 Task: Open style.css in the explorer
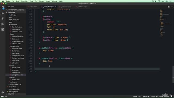pyautogui.click(x=13, y=15)
